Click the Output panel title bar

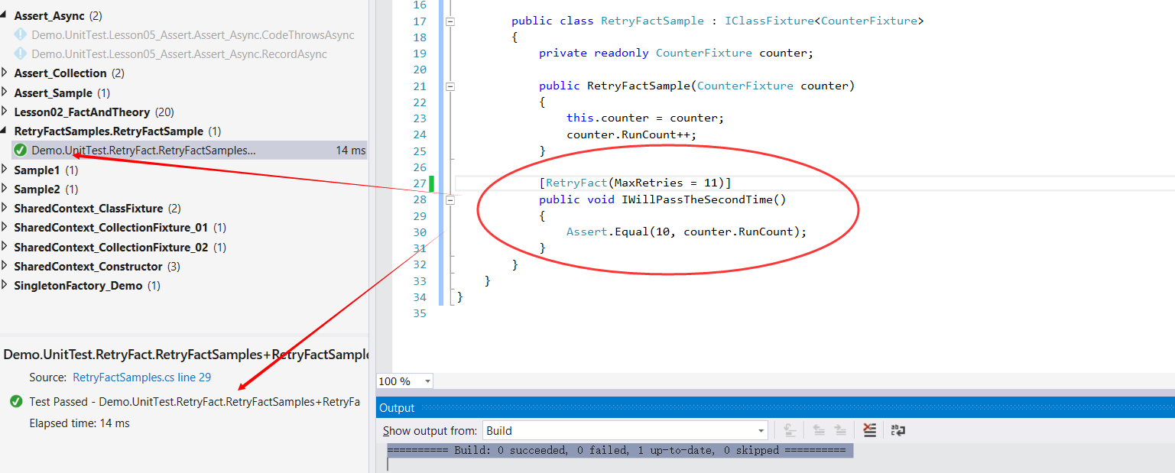[775, 407]
